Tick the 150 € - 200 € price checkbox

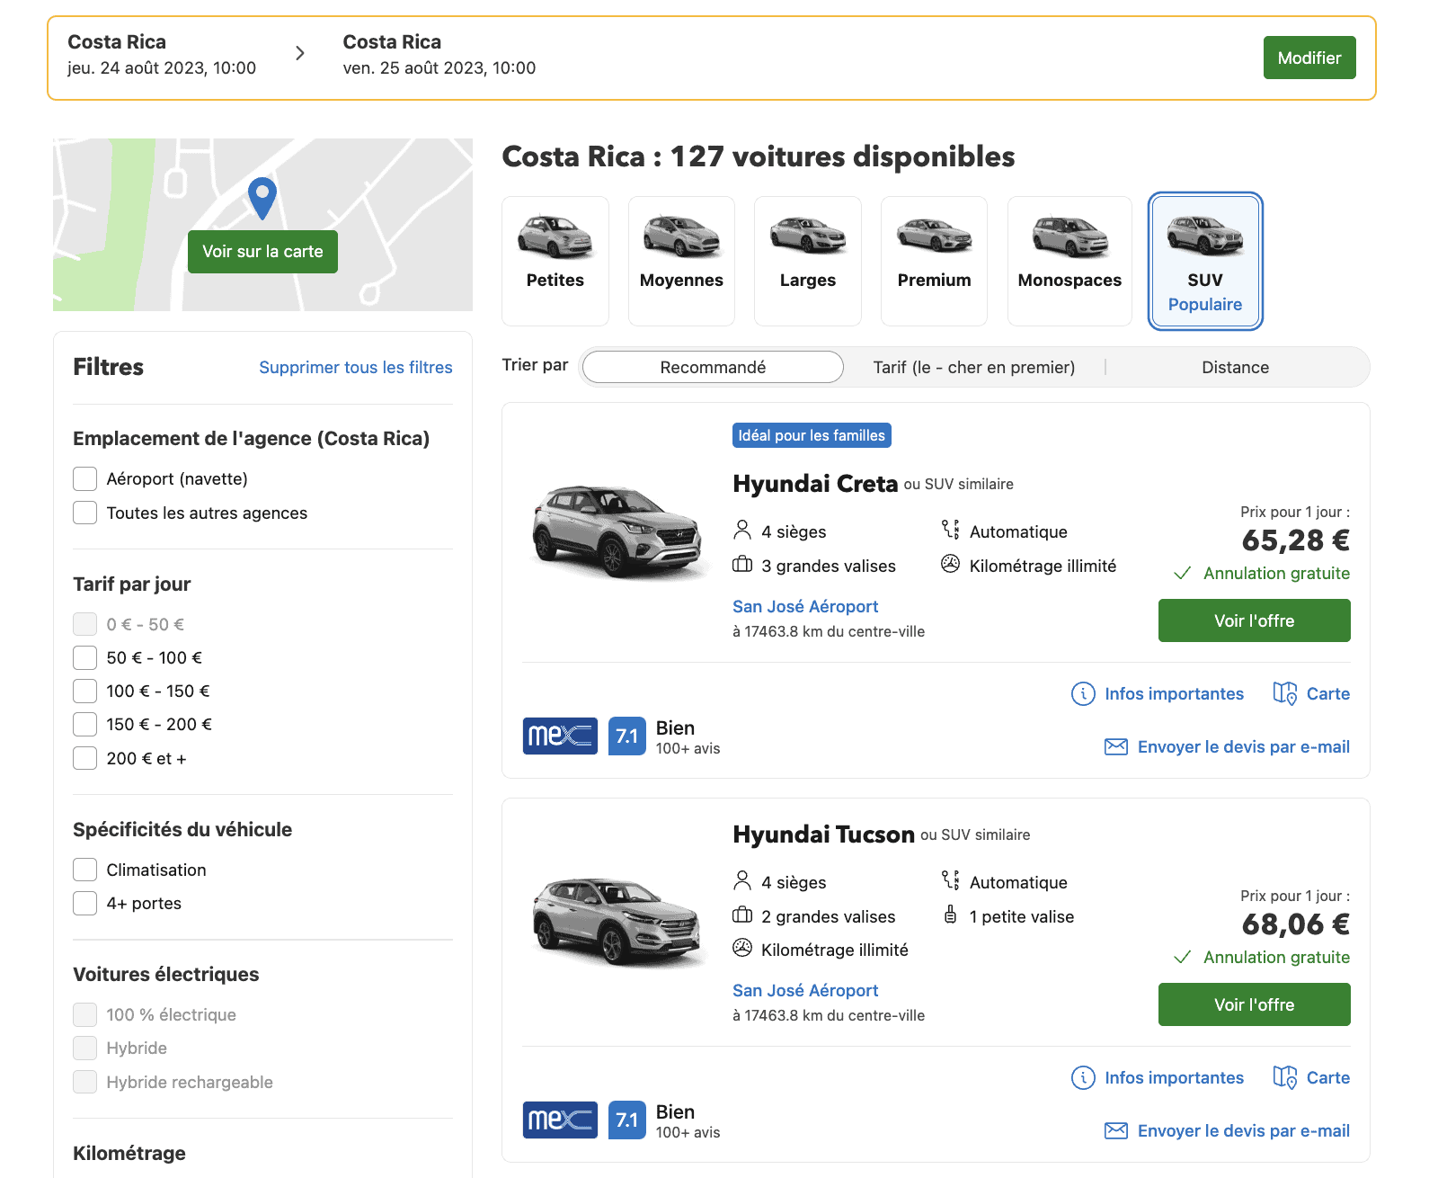pos(85,724)
